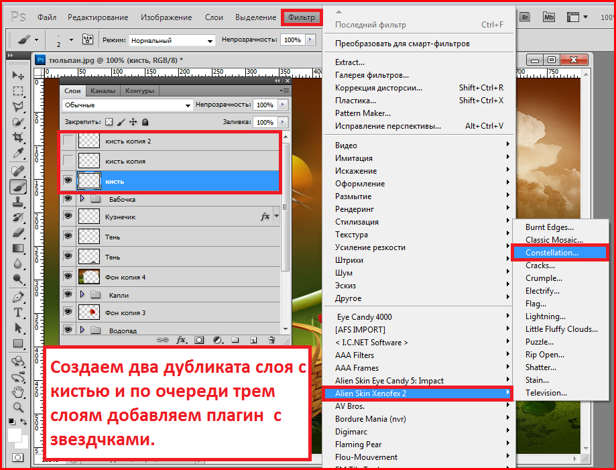The image size is (616, 470).
Task: Expand the 'Капли' layer group
Action: pyautogui.click(x=82, y=295)
